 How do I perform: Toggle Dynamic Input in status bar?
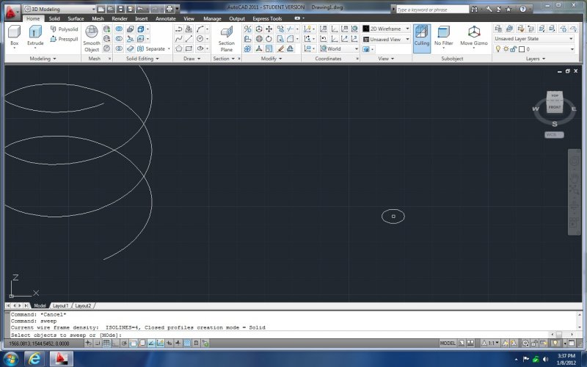point(169,343)
